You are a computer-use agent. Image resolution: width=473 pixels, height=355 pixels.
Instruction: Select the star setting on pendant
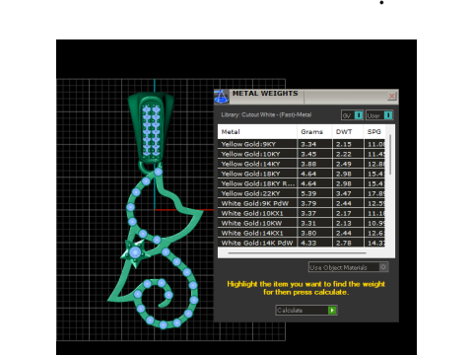click(x=135, y=252)
